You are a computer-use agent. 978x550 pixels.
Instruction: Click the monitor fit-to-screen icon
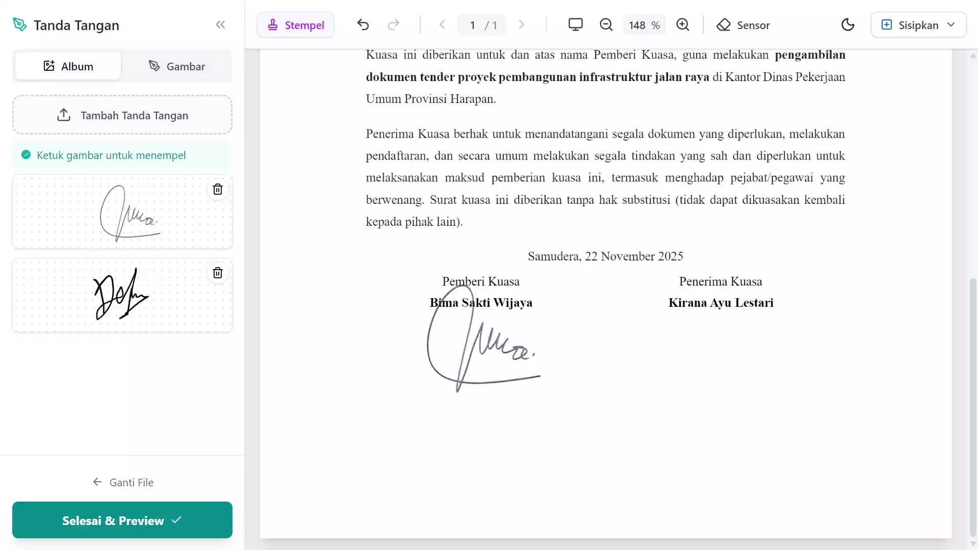[575, 25]
